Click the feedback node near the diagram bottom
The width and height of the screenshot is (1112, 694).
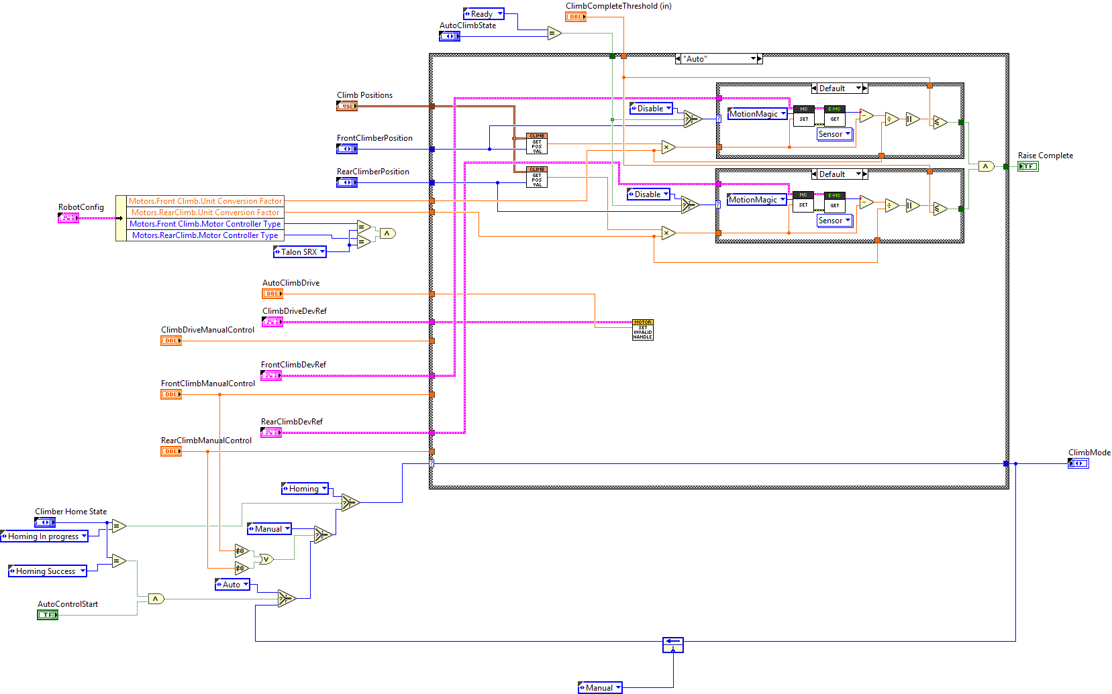pos(672,645)
